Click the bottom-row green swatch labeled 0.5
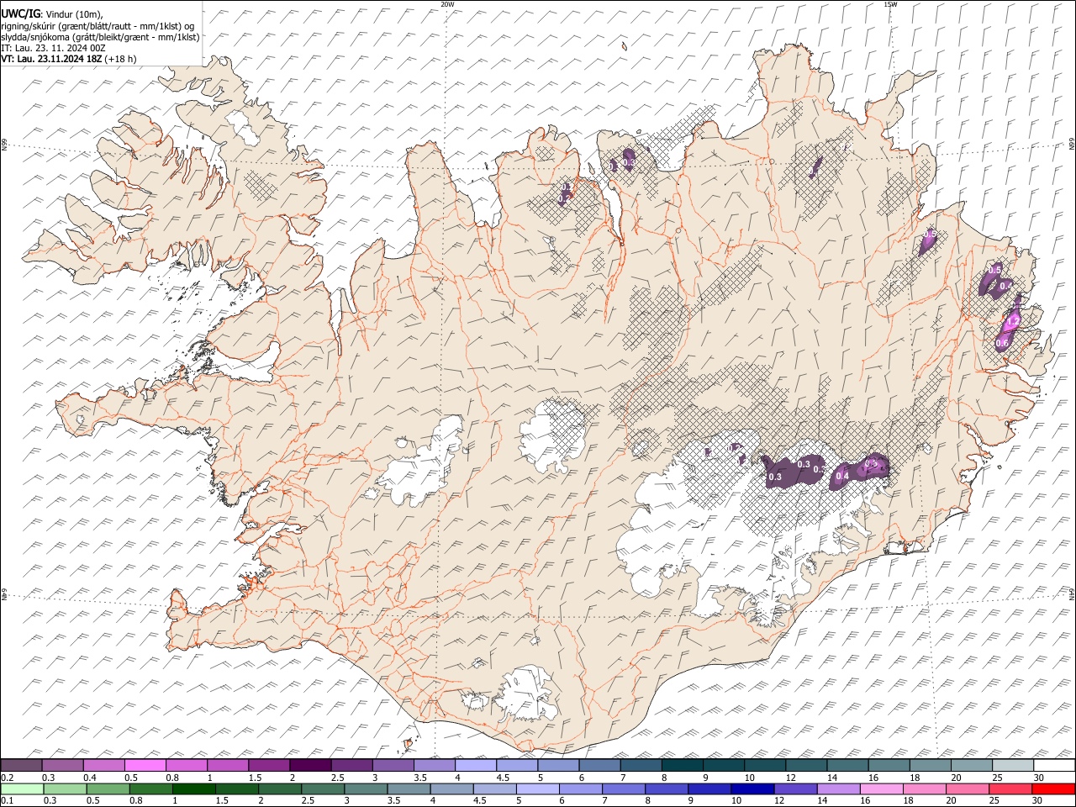This screenshot has width=1076, height=807. [108, 789]
